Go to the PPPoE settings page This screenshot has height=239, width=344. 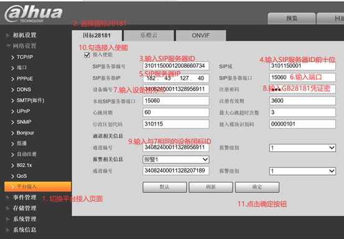[x=25, y=78]
